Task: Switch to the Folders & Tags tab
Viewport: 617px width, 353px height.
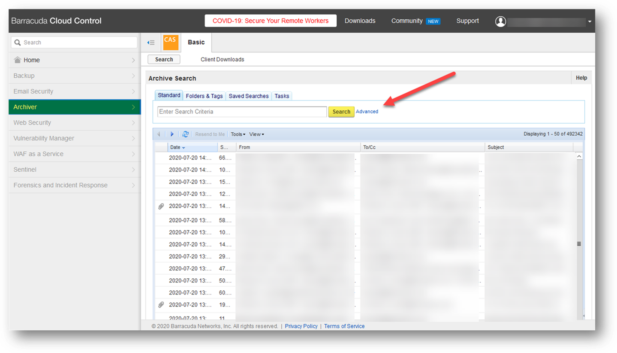Action: coord(204,96)
